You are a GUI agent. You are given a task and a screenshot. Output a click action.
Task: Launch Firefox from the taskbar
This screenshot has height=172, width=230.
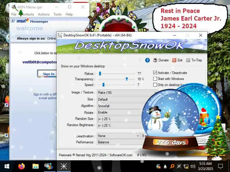[x=22, y=166]
